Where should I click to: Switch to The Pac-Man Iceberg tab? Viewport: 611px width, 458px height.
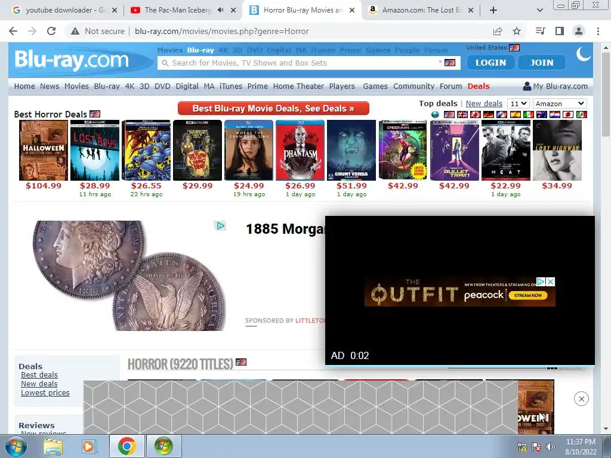coord(177,10)
